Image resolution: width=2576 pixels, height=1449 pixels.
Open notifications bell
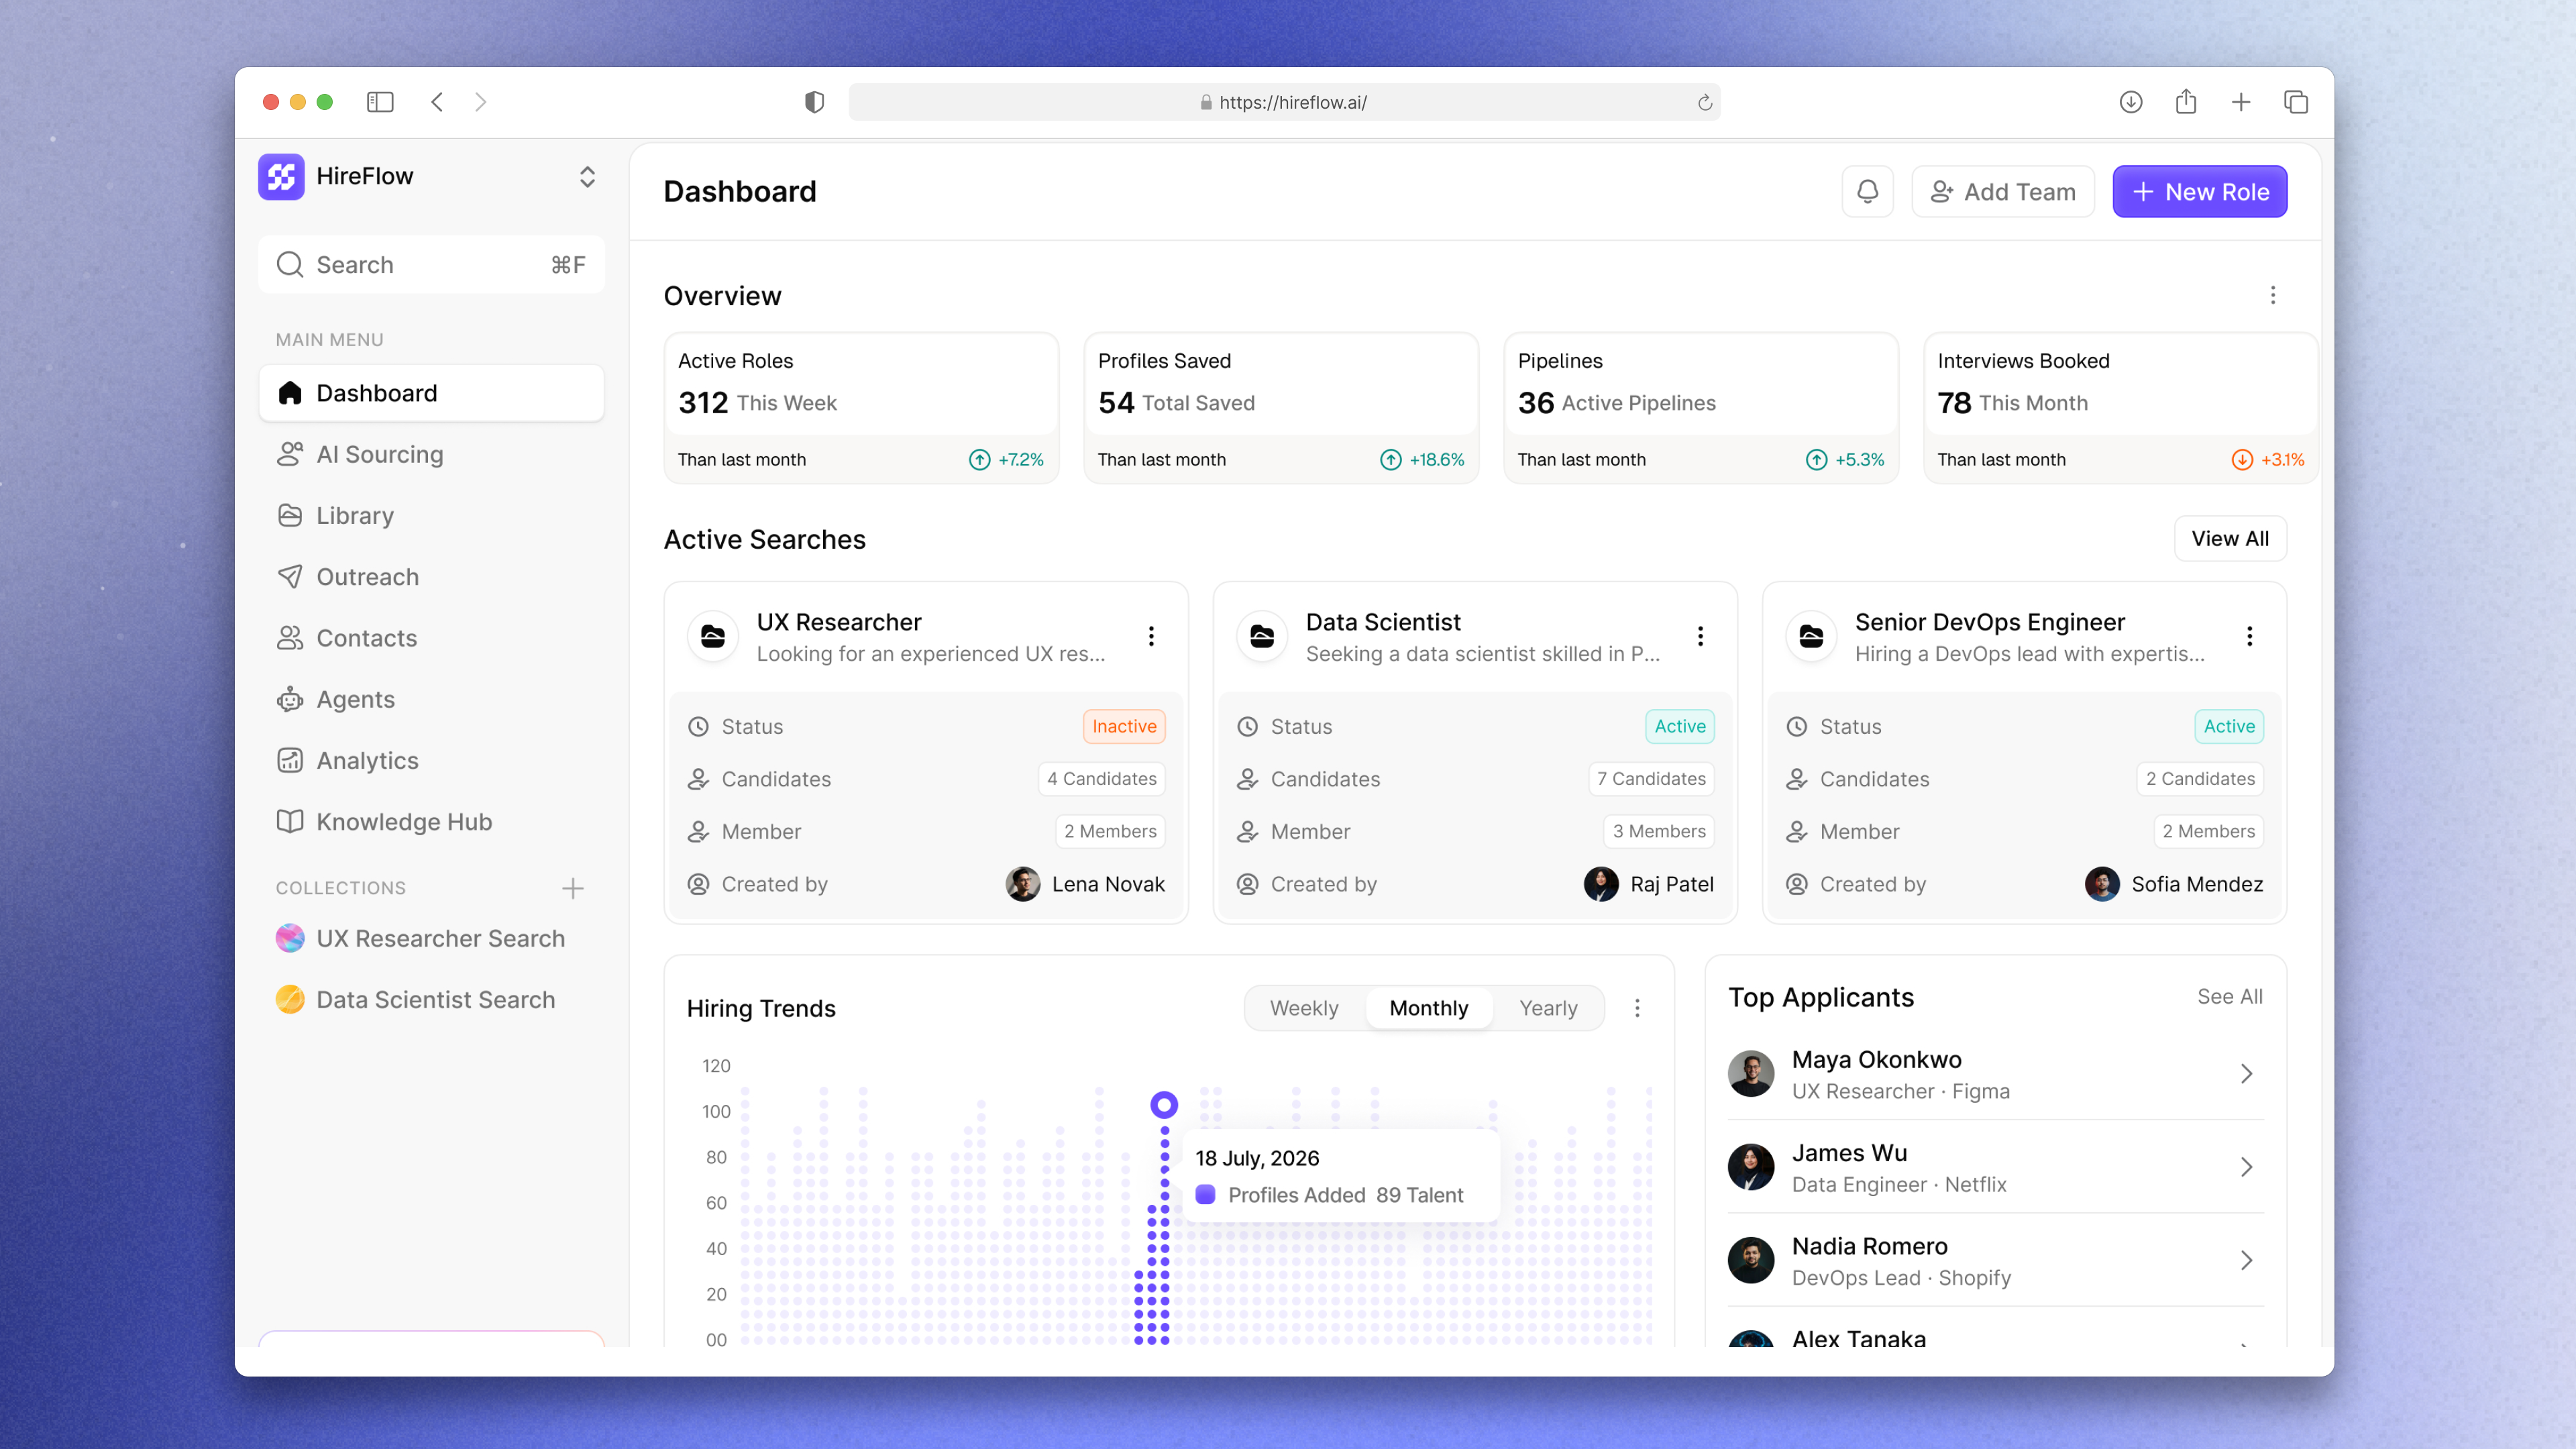pos(1867,191)
